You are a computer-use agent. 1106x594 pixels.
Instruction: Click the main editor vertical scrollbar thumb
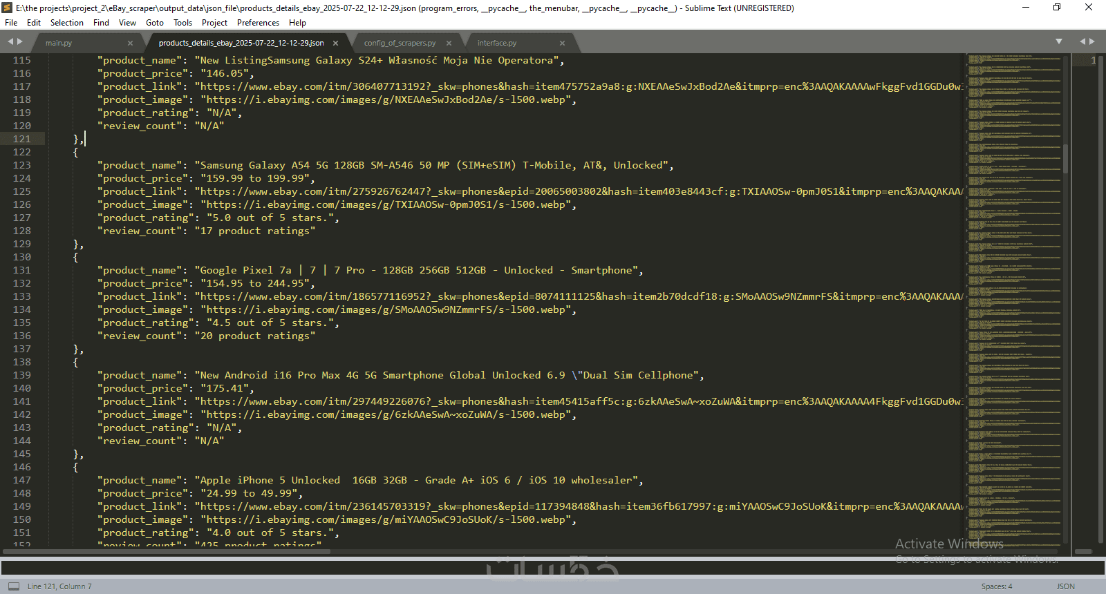pyautogui.click(x=1066, y=159)
